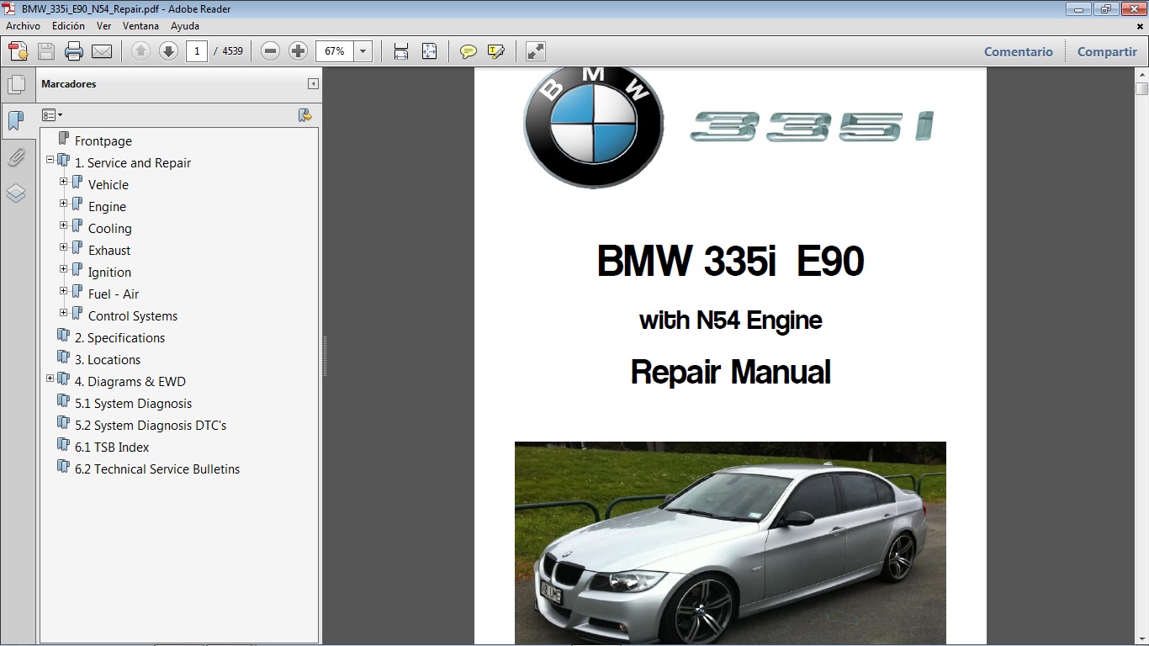Viewport: 1149px width, 646px height.
Task: Click the bookmark options menu icon
Action: coord(52,115)
